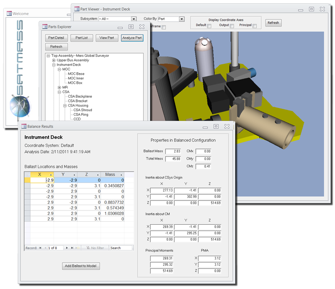Image resolution: width=335 pixels, height=289 pixels.
Task: Go to previous record in ballast table
Action: [x=45, y=248]
